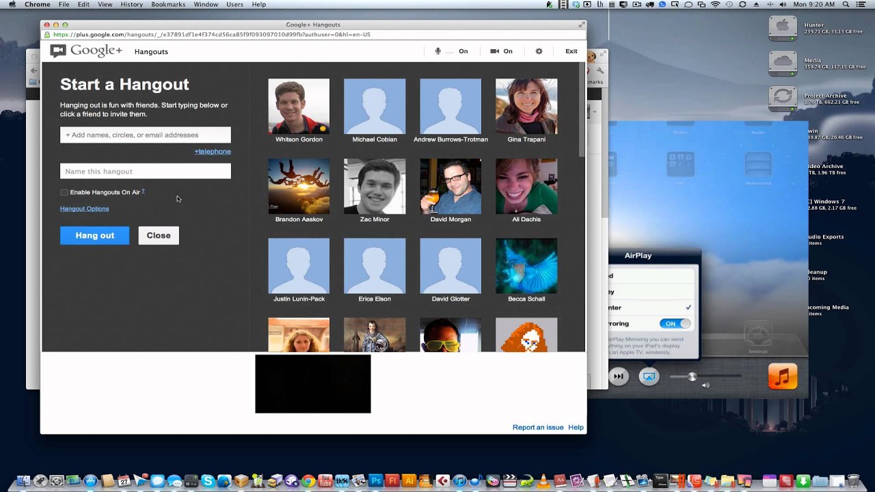Click the Help link at bottom
The height and width of the screenshot is (492, 875).
coord(576,427)
